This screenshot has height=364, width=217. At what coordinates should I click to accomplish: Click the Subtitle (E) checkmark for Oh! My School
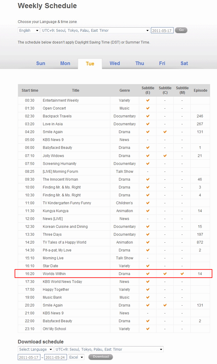(x=148, y=329)
